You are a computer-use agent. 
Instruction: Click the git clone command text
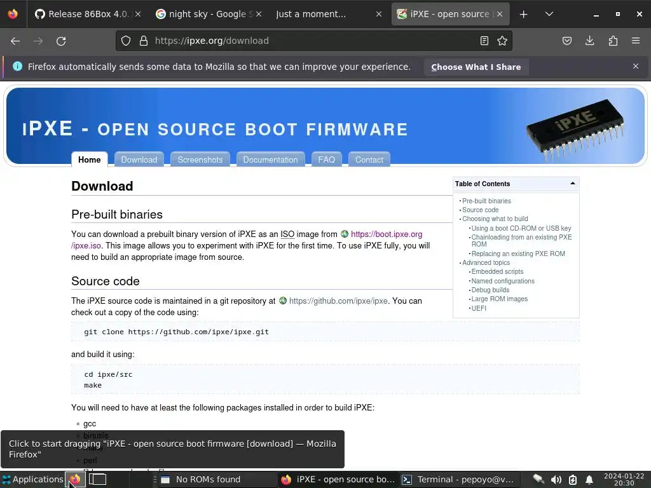tap(176, 332)
